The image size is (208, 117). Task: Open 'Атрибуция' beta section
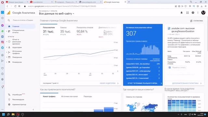17,95
